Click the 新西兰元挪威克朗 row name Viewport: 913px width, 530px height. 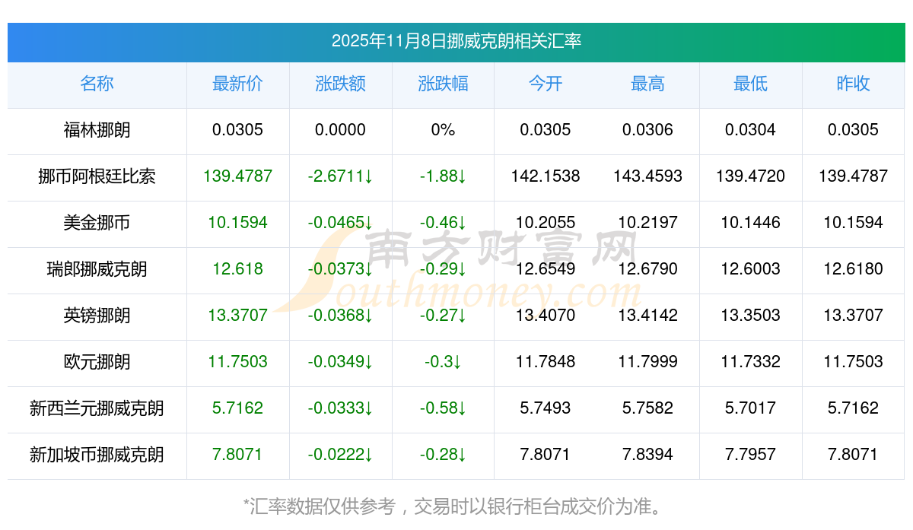(97, 408)
